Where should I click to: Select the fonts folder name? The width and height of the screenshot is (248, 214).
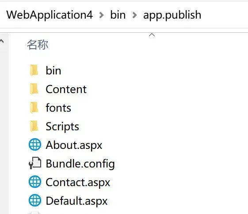click(58, 108)
